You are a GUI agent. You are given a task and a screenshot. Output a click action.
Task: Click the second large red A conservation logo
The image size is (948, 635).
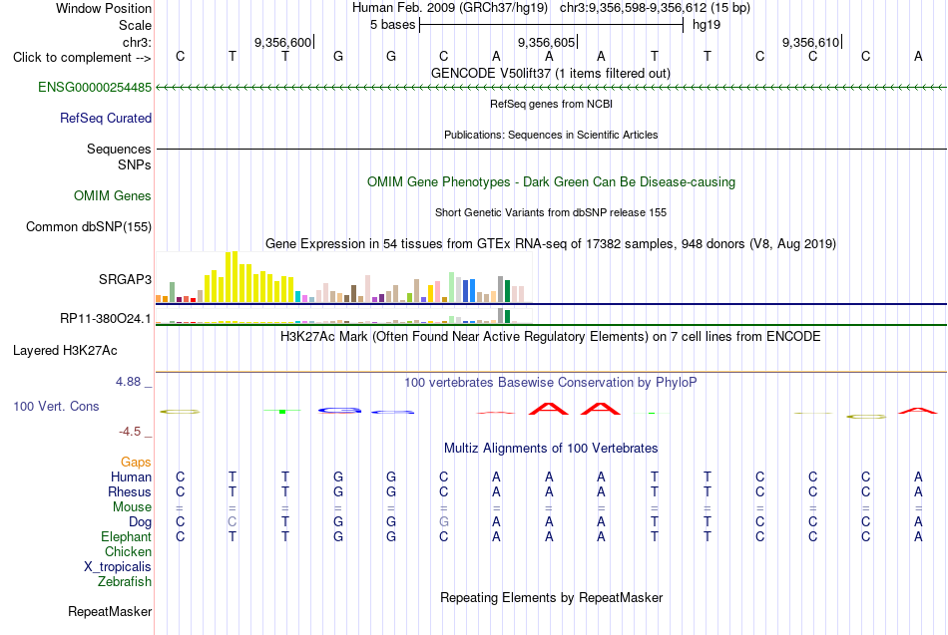(601, 409)
